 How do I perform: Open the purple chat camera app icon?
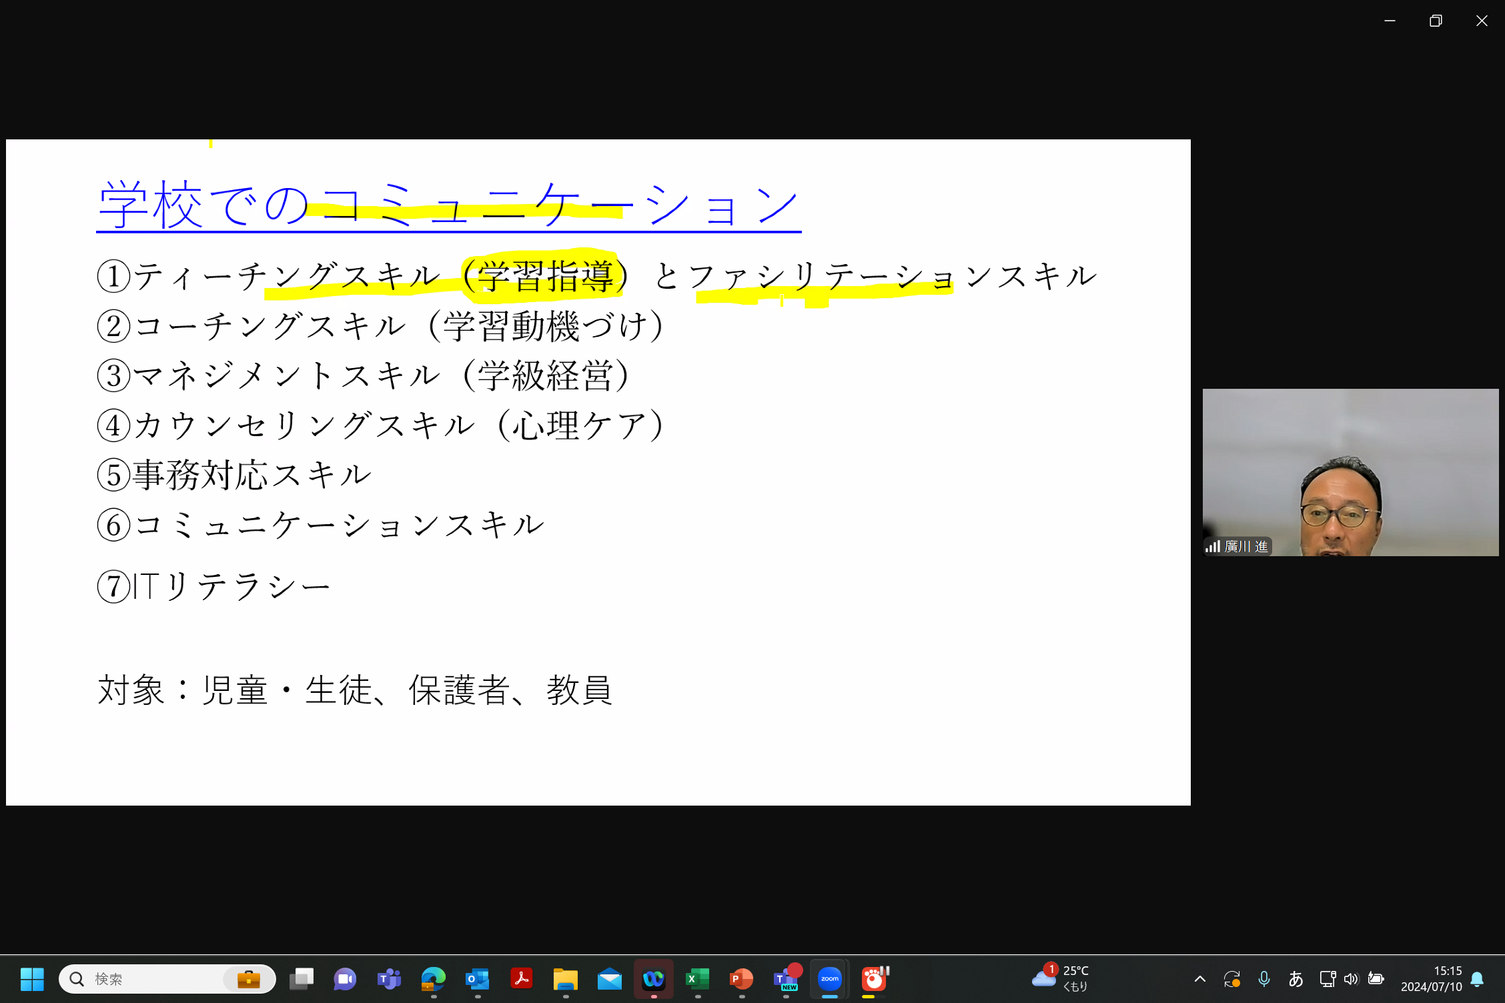click(345, 979)
